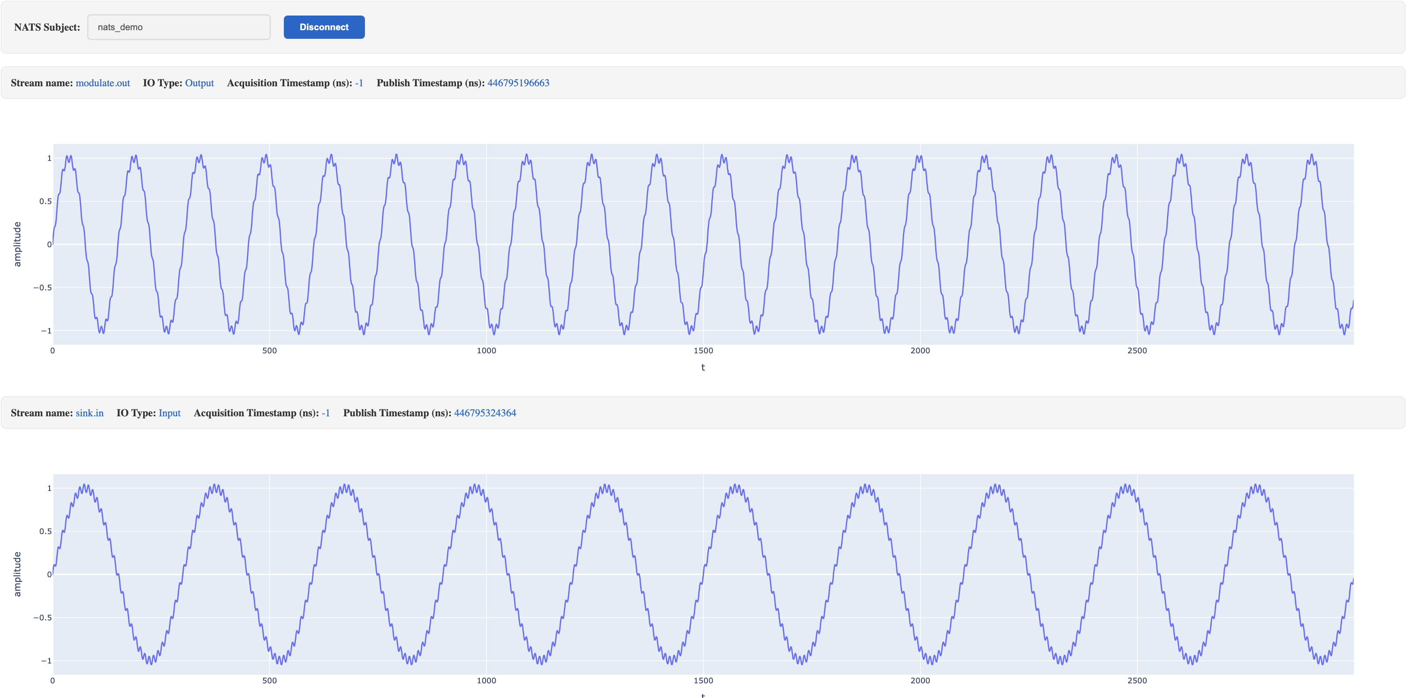Click amplitude axis title on modulate.out chart
This screenshot has width=1408, height=698.
point(17,244)
